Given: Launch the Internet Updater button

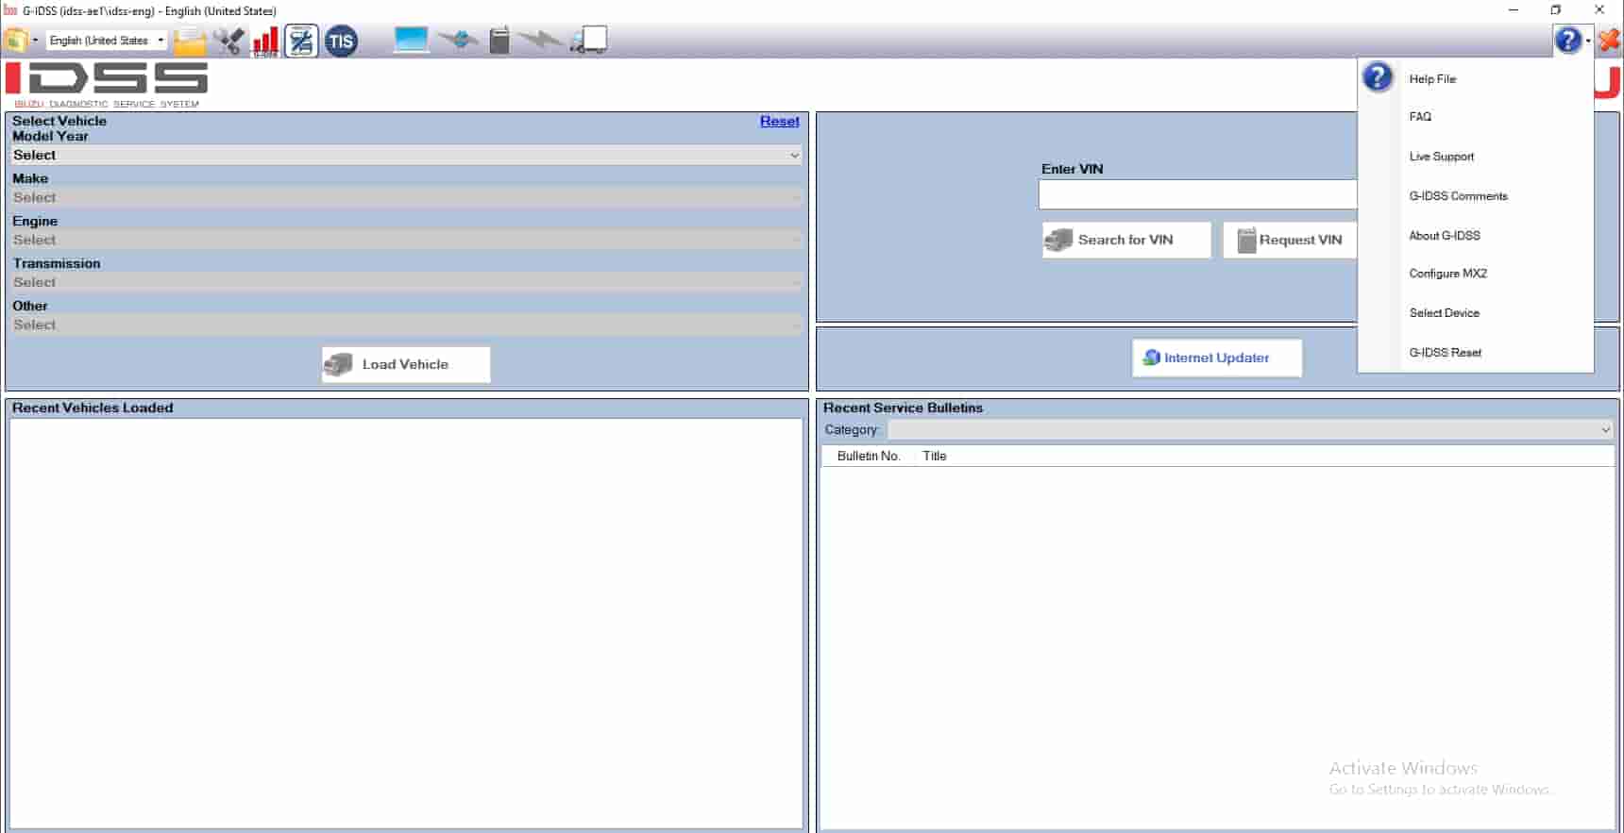Looking at the screenshot, I should [1217, 358].
